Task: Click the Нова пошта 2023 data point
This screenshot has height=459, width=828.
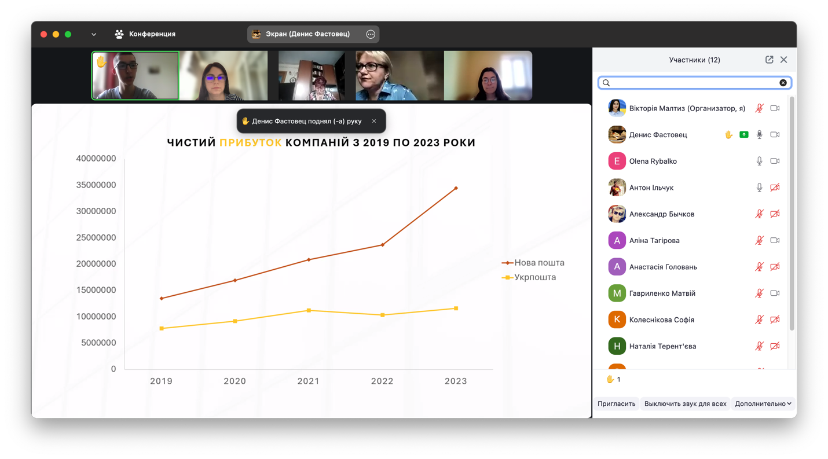Action: click(x=456, y=188)
